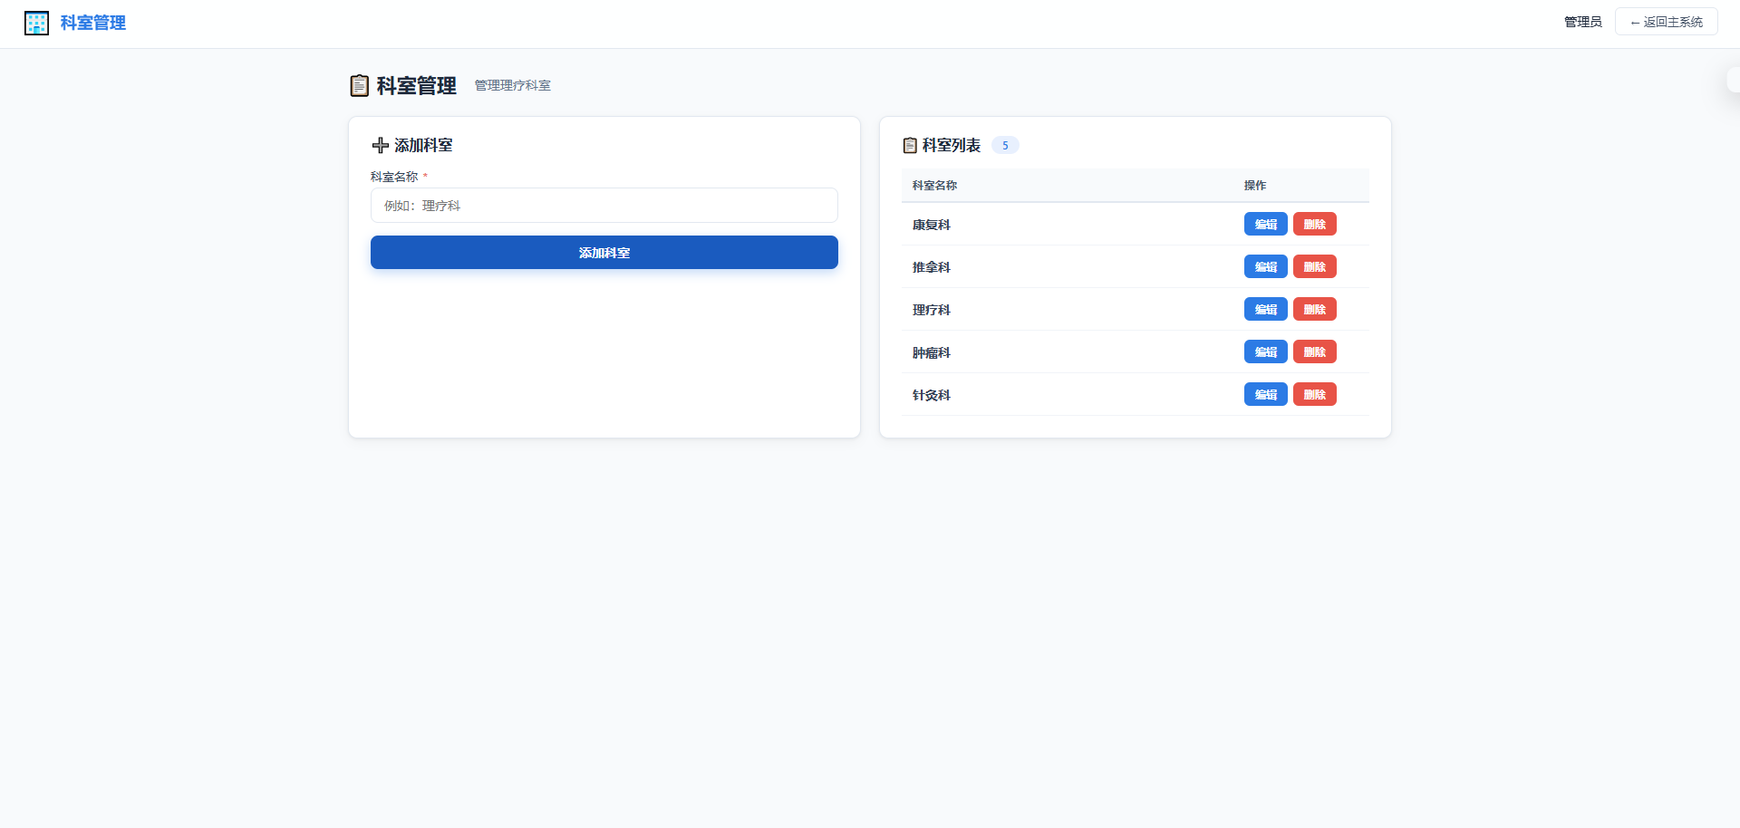The width and height of the screenshot is (1740, 828).
Task: Delete the 肿瘤科 department
Action: [x=1315, y=352]
